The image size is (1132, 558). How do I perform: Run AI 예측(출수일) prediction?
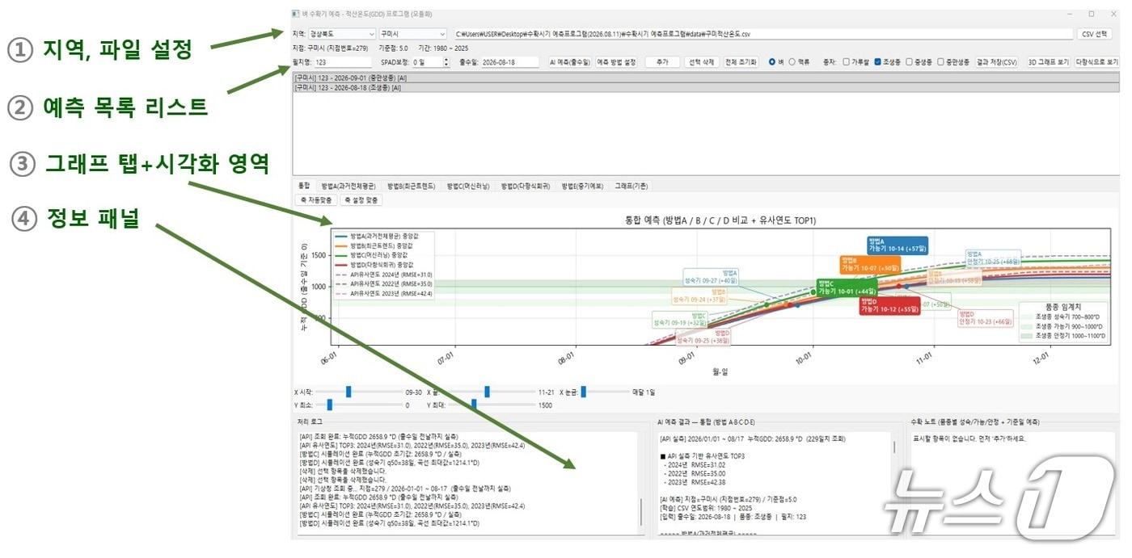click(x=570, y=62)
